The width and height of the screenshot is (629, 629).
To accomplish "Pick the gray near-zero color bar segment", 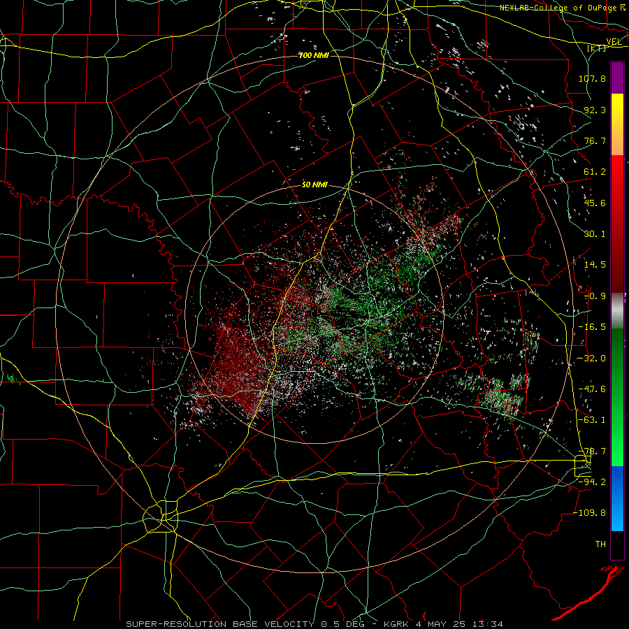I will (617, 311).
